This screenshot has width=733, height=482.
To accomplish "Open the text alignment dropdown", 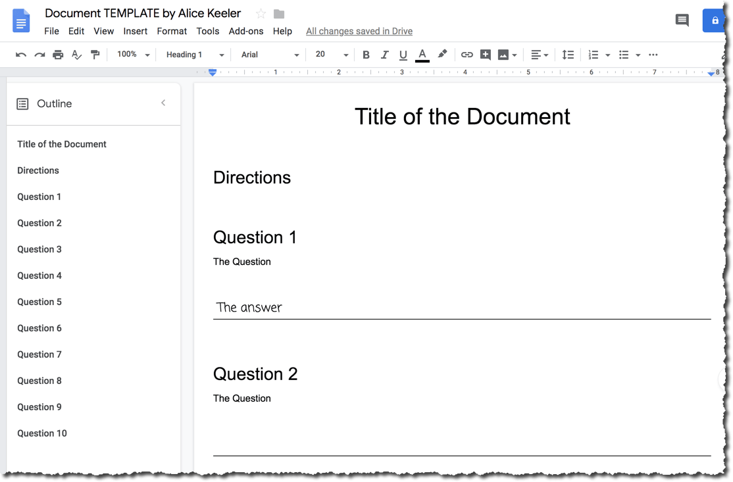I will click(540, 55).
